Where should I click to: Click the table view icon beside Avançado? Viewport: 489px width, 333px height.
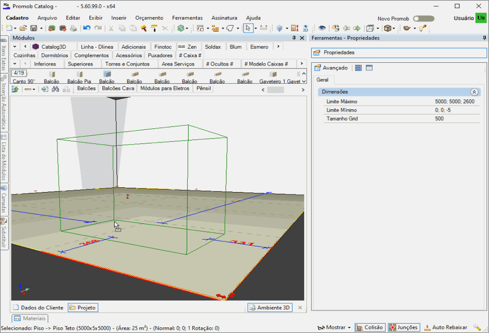pyautogui.click(x=369, y=68)
